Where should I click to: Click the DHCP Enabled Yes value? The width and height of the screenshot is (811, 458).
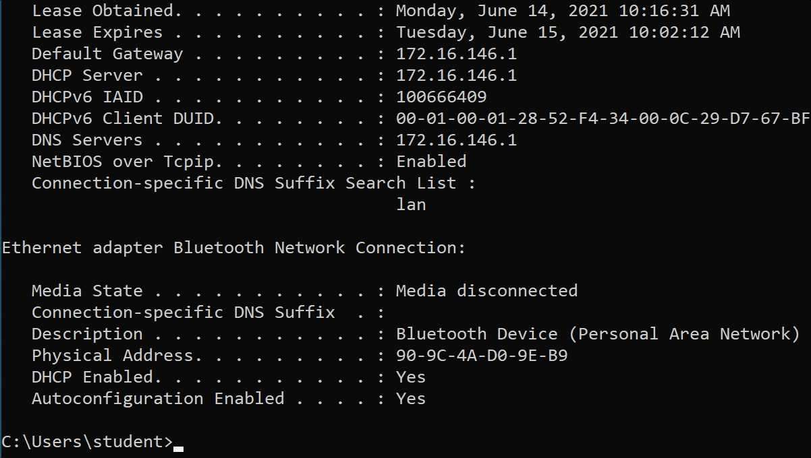pos(411,377)
